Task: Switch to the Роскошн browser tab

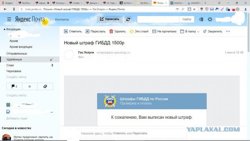Action: tap(59, 3)
